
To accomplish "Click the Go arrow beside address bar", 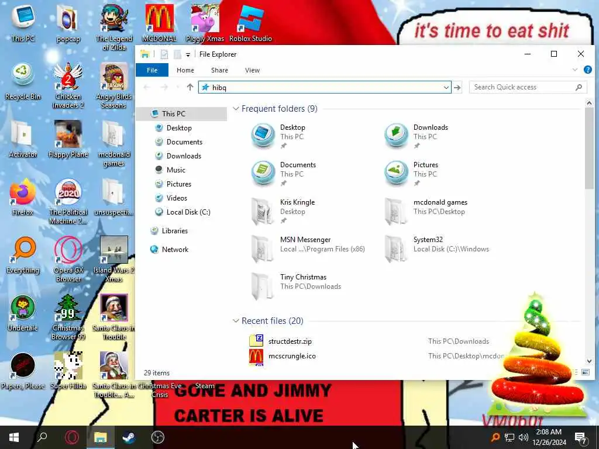I will pyautogui.click(x=457, y=88).
